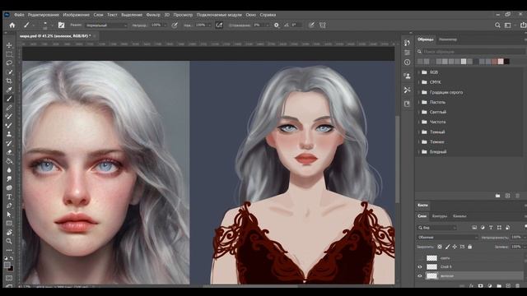
Task: Select the Pen tool
Action: 9,206
